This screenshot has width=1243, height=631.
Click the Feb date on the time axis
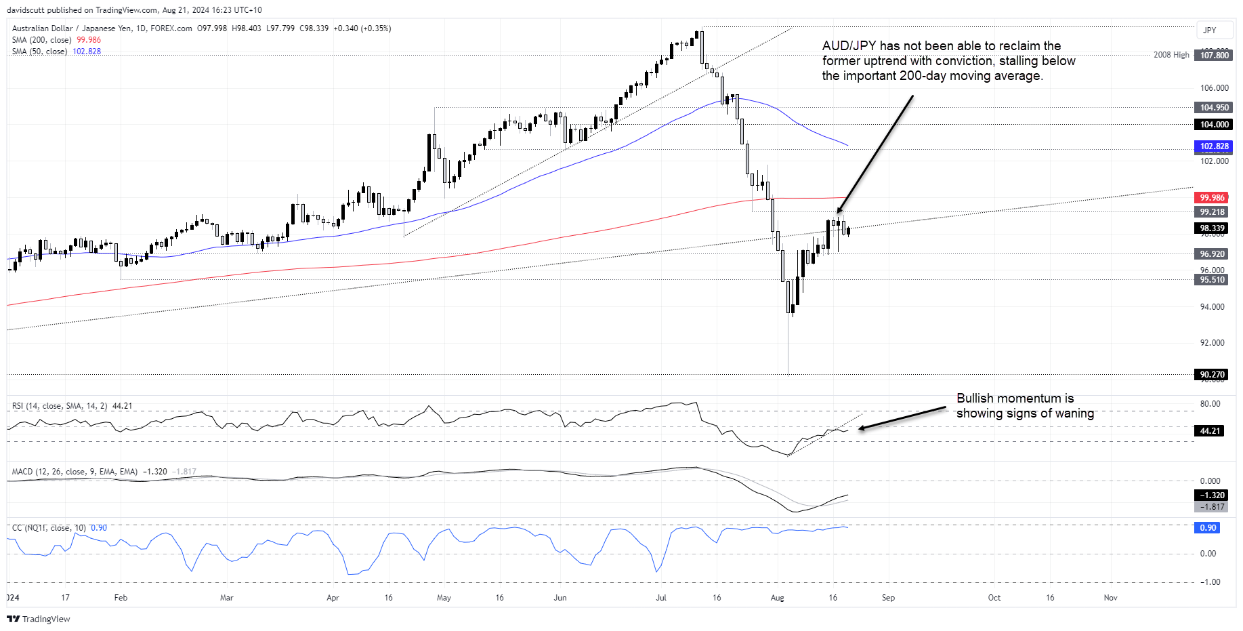tap(121, 598)
